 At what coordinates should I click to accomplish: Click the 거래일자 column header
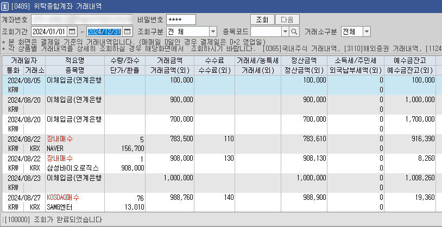(x=23, y=60)
